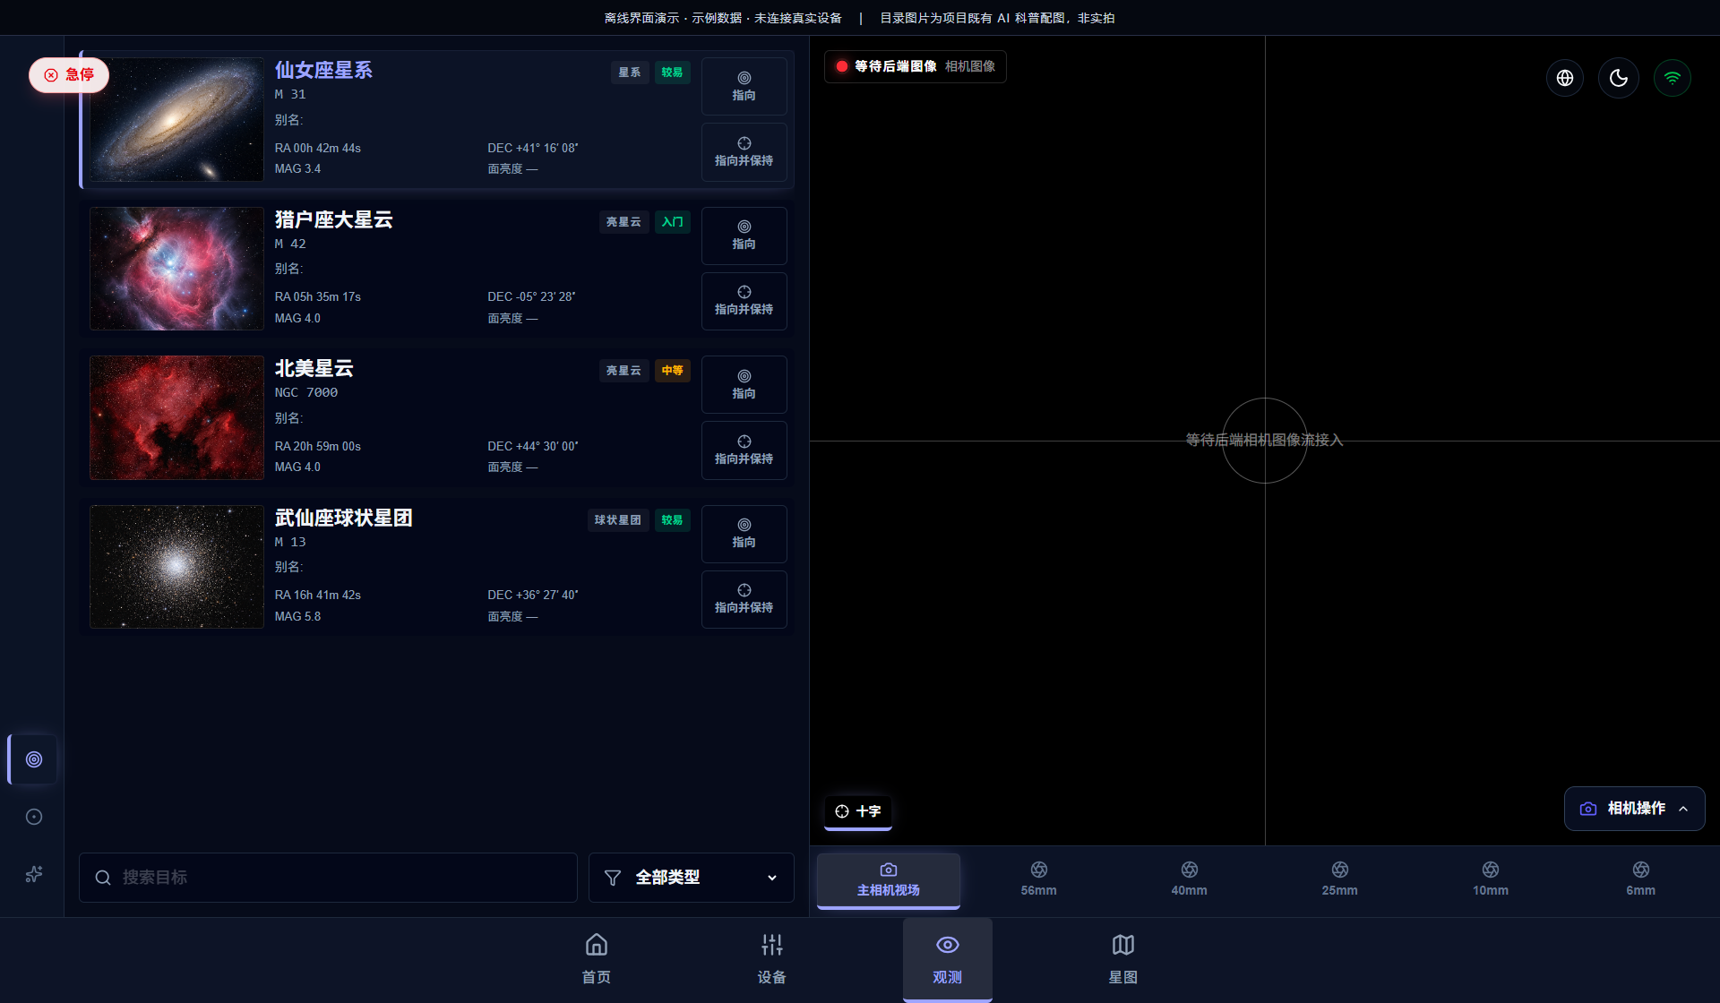1720x1003 pixels.
Task: Click the 搜索目标 search field
Action: [328, 878]
